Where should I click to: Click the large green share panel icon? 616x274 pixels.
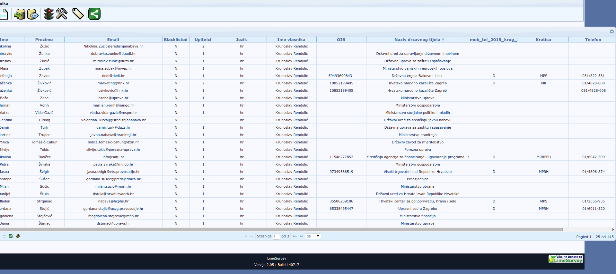[94, 14]
